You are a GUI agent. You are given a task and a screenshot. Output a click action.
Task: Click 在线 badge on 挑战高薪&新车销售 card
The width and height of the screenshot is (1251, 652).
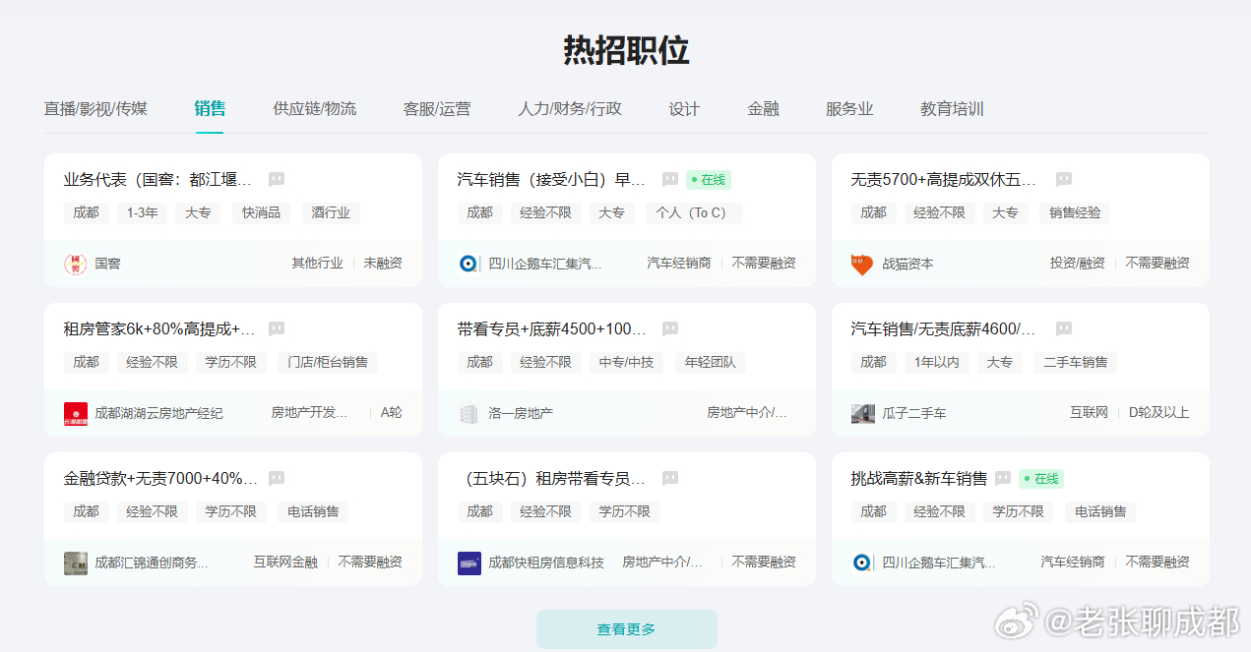point(1041,479)
